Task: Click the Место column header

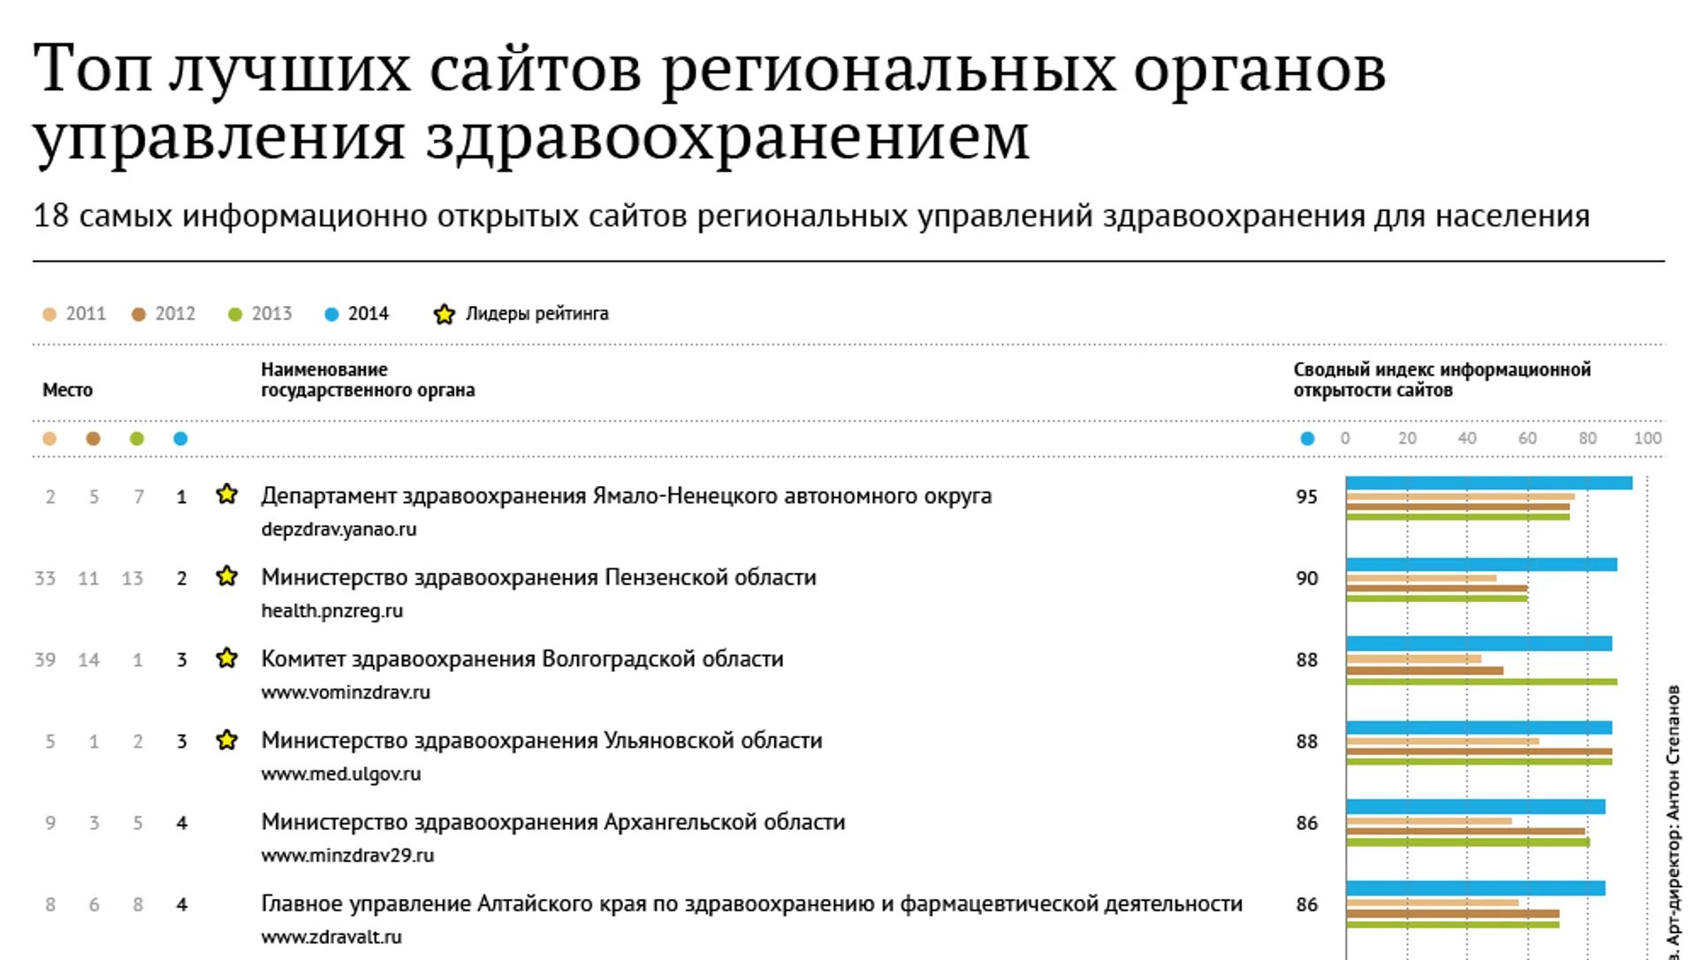Action: [x=67, y=390]
